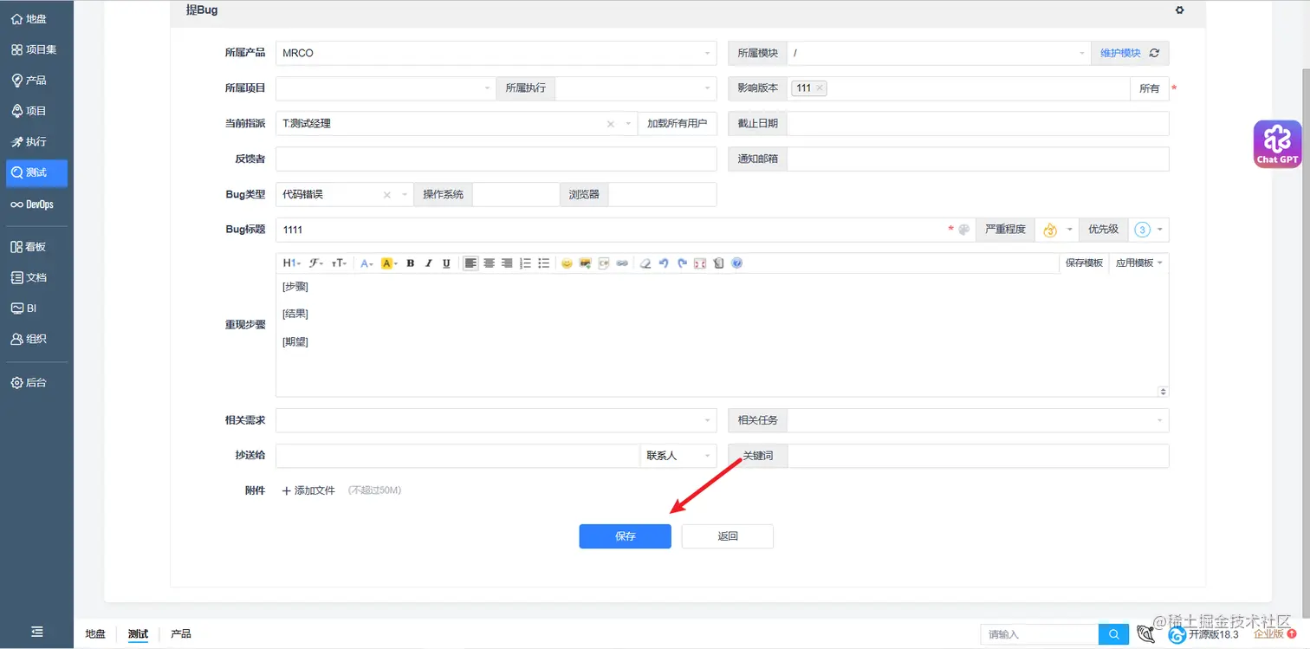
Task: Switch to the 产品 bottom tab
Action: (x=181, y=634)
